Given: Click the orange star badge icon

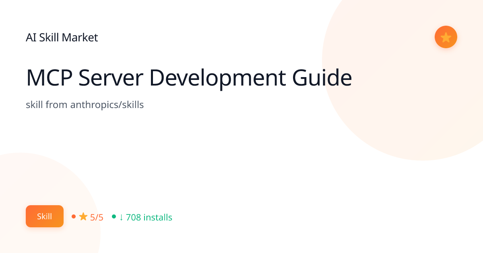Looking at the screenshot, I should pyautogui.click(x=446, y=37).
